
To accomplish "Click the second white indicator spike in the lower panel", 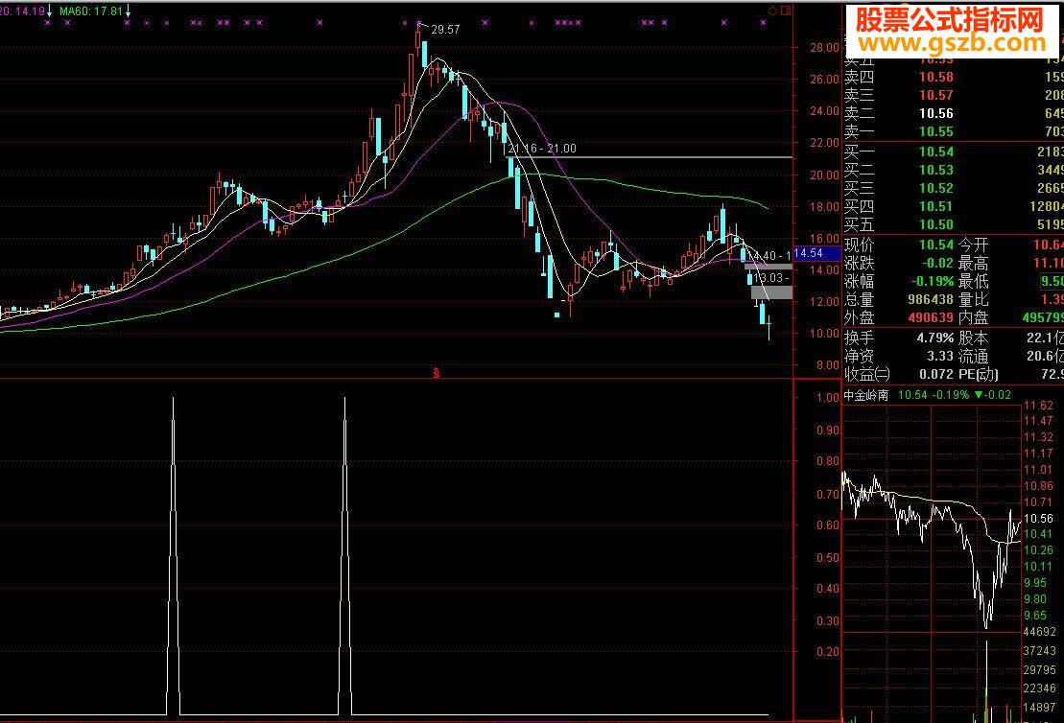I will pos(344,556).
